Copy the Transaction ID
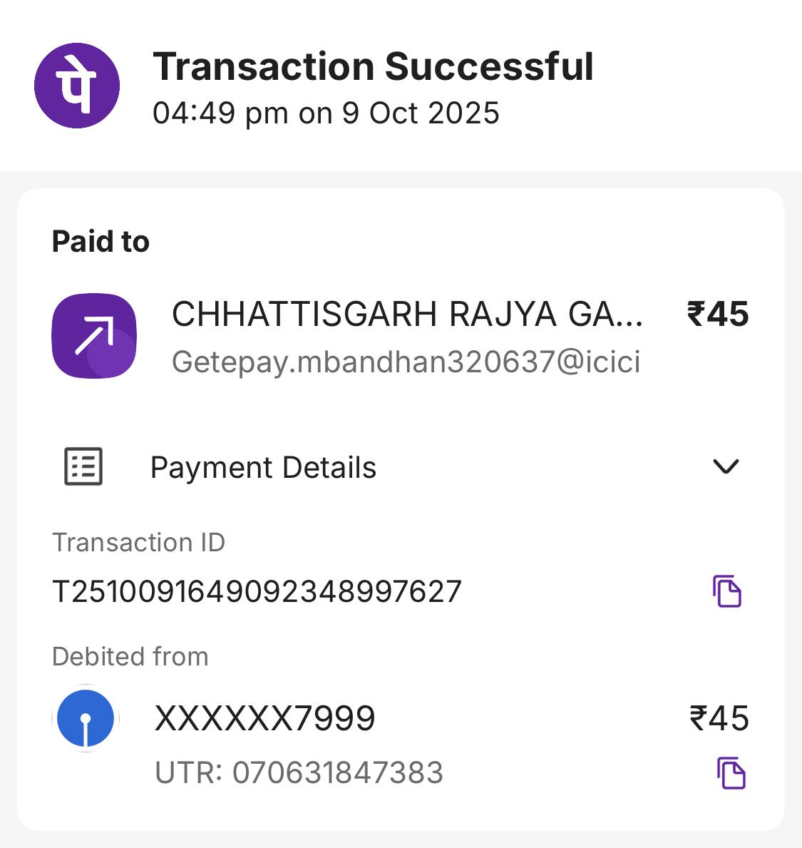Image resolution: width=802 pixels, height=848 pixels. point(727,591)
